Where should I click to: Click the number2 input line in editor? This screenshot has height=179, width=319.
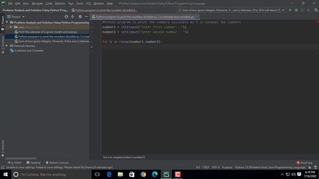tap(145, 32)
